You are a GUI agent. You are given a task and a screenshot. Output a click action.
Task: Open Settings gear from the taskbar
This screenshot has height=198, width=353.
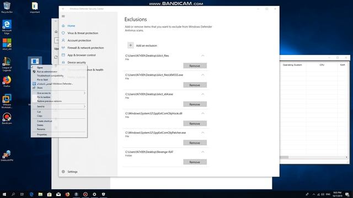[x=94, y=194]
